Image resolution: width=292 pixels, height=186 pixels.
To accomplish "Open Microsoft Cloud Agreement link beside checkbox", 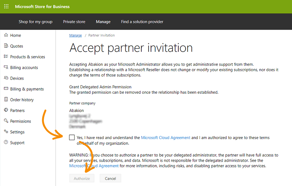I will [166, 138].
